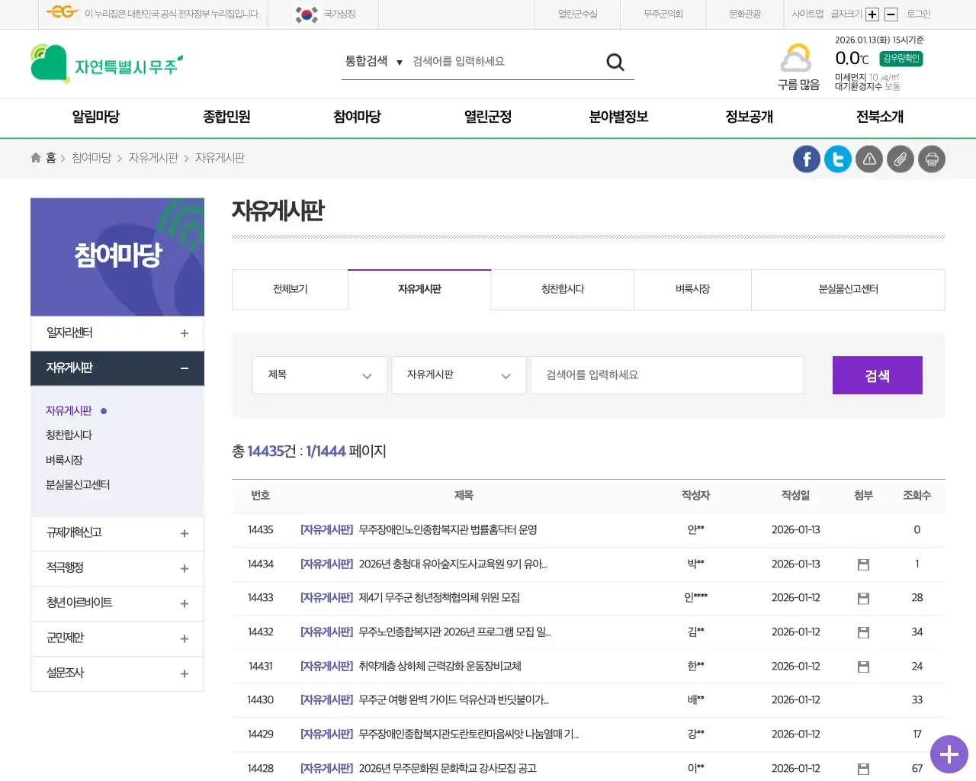The width and height of the screenshot is (976, 781).
Task: Open the 자유게시판 board selection dropdown
Action: (458, 374)
